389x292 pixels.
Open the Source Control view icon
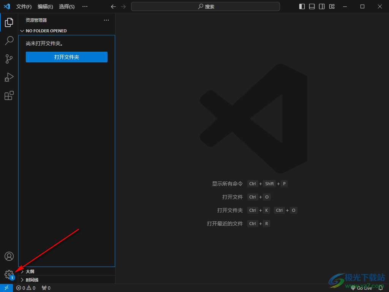click(9, 59)
